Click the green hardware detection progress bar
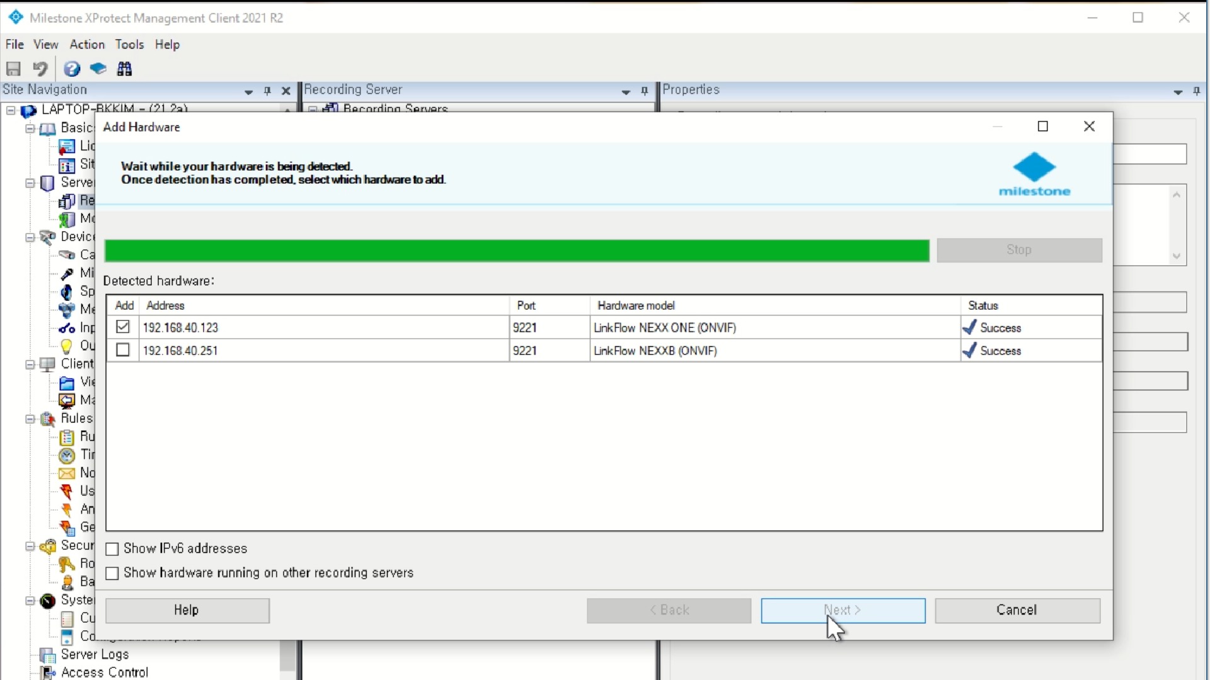 point(517,251)
